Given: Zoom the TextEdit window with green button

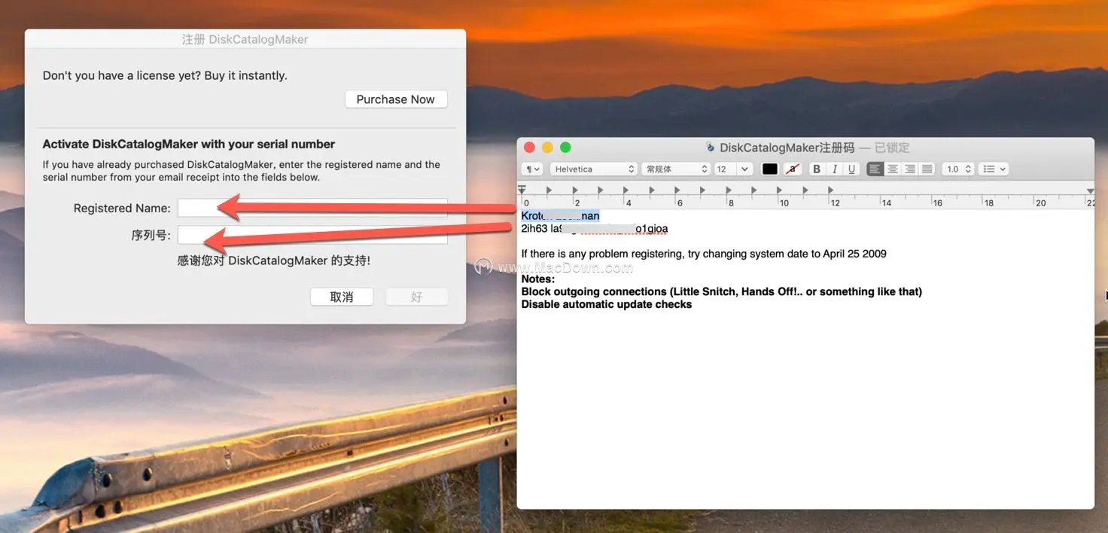Looking at the screenshot, I should [x=565, y=148].
